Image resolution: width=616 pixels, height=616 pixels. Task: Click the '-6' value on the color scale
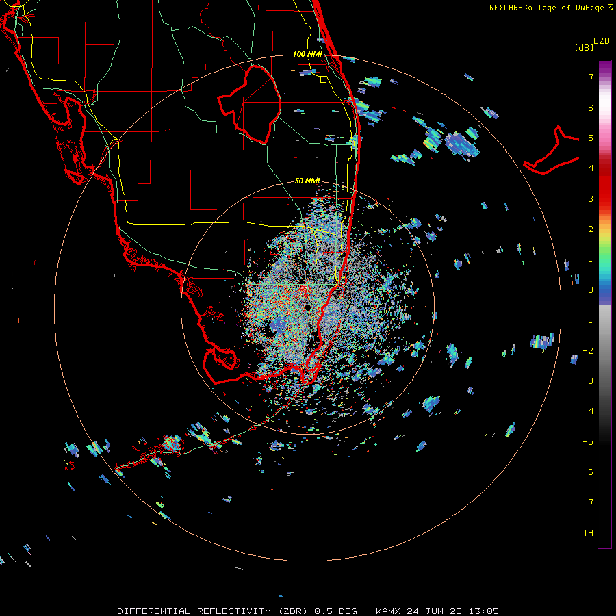[588, 472]
